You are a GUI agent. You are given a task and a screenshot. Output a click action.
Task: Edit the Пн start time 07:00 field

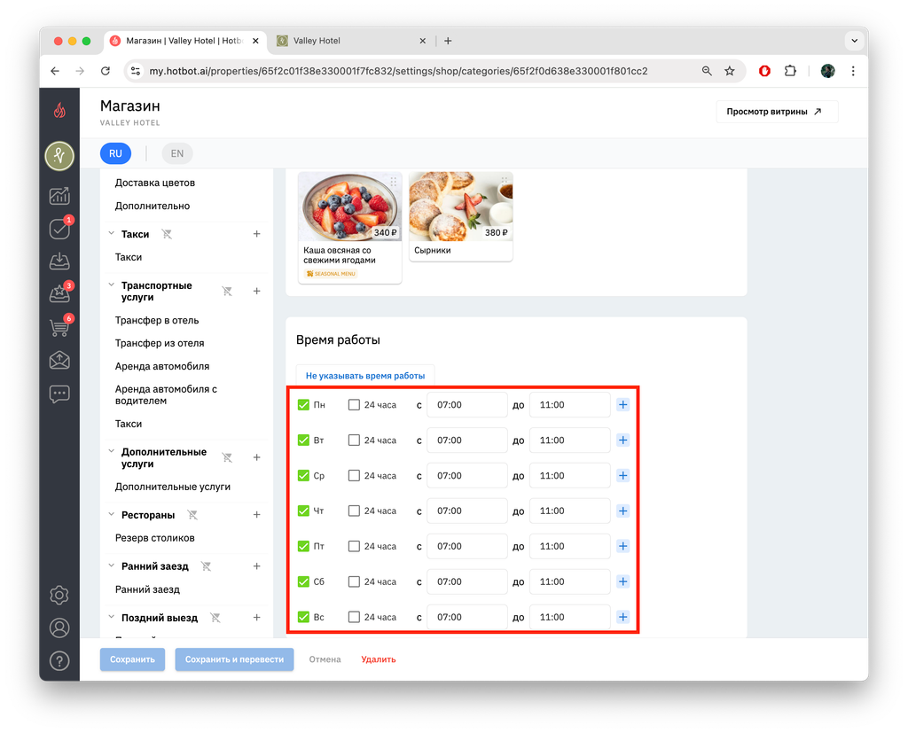point(466,405)
